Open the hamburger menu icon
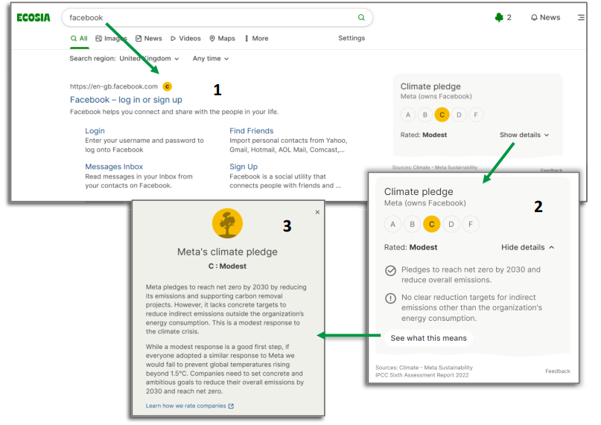Viewport: 601px width, 425px height. pyautogui.click(x=581, y=18)
